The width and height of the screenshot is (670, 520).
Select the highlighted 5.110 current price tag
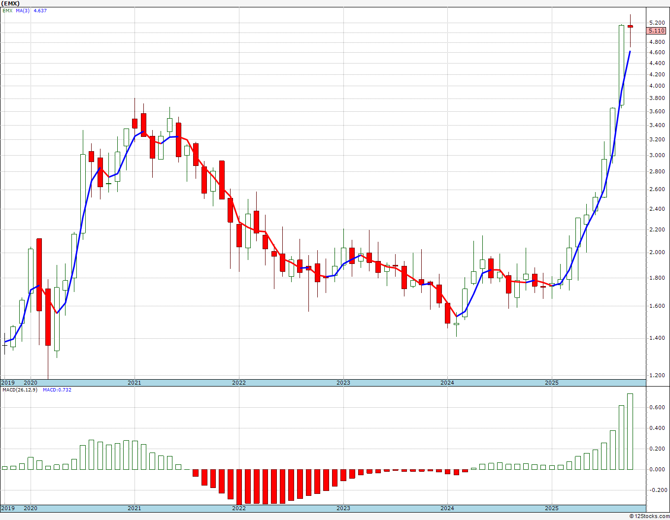click(657, 31)
